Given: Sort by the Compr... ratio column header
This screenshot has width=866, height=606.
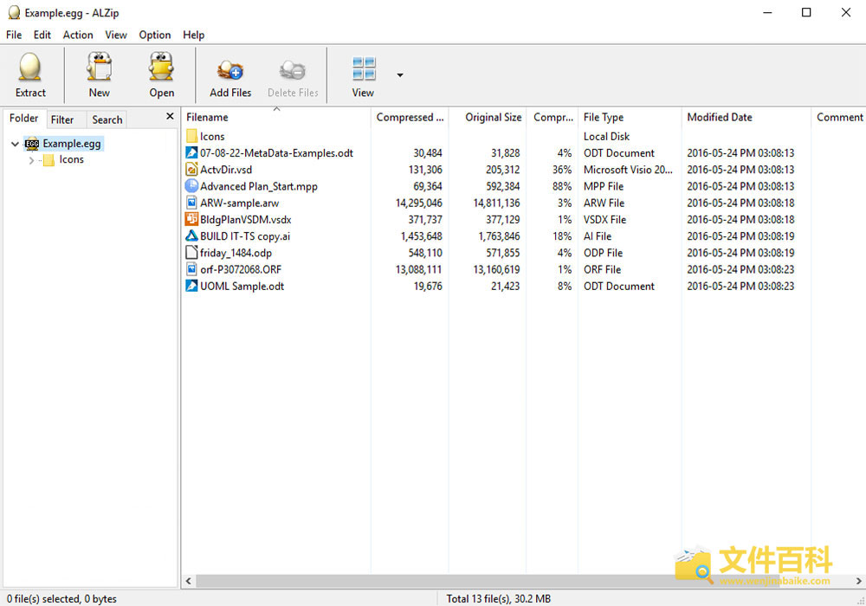Looking at the screenshot, I should 553,117.
